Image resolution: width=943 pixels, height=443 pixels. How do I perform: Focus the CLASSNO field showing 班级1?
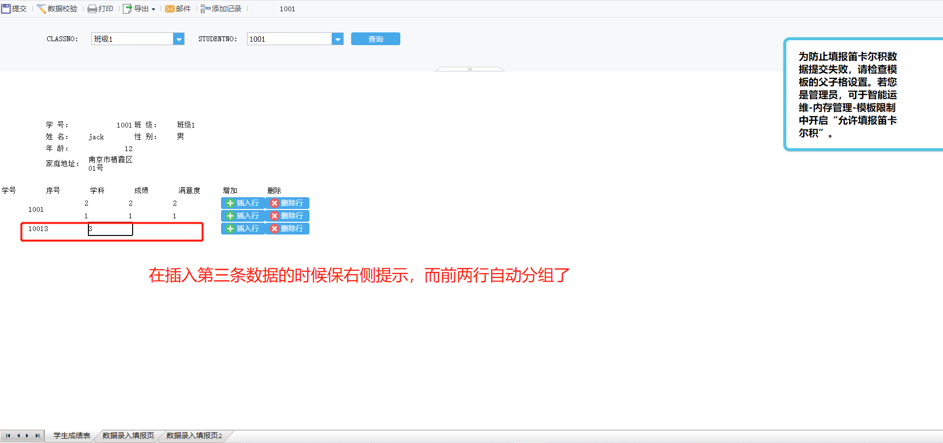[132, 39]
